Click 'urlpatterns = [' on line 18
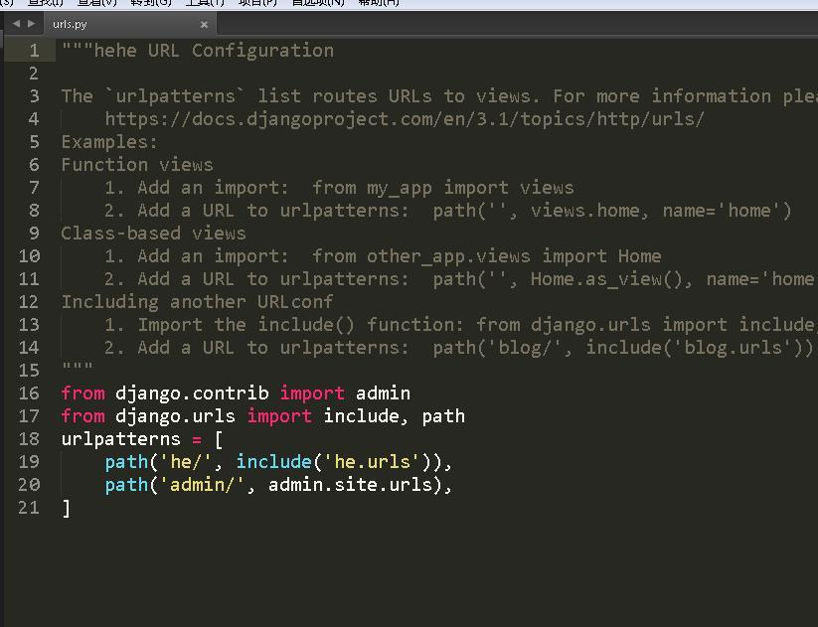The width and height of the screenshot is (818, 627). pyautogui.click(x=142, y=439)
